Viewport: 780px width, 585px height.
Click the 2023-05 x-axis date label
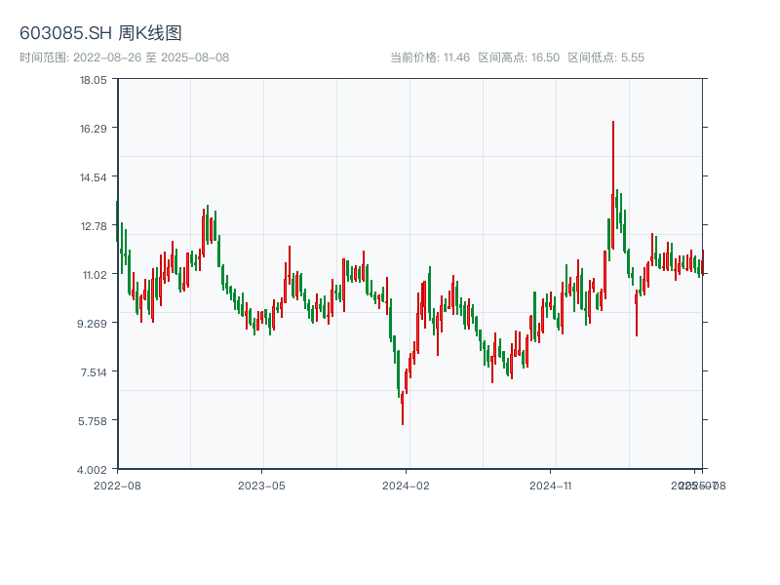pos(261,485)
